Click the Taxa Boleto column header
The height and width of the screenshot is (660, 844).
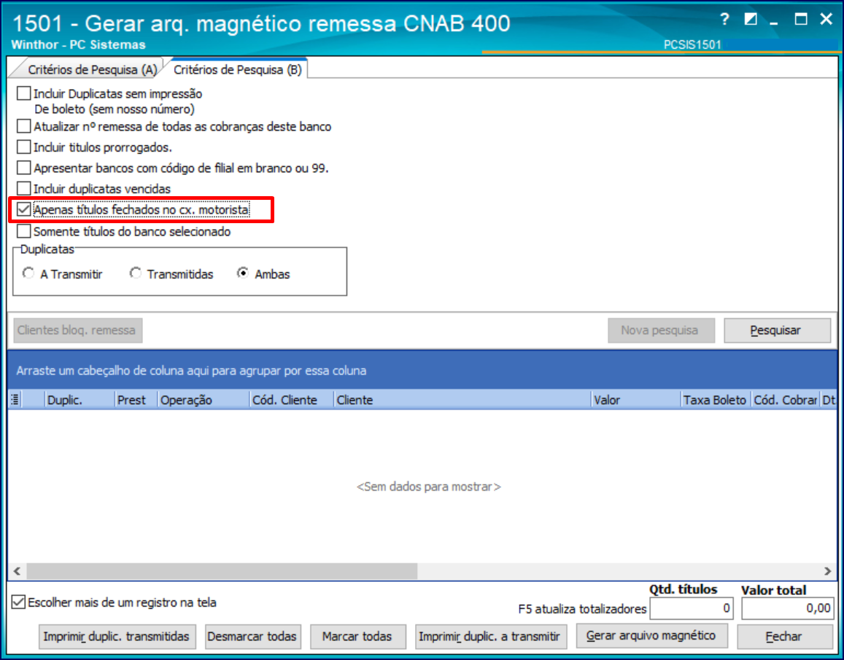point(716,400)
